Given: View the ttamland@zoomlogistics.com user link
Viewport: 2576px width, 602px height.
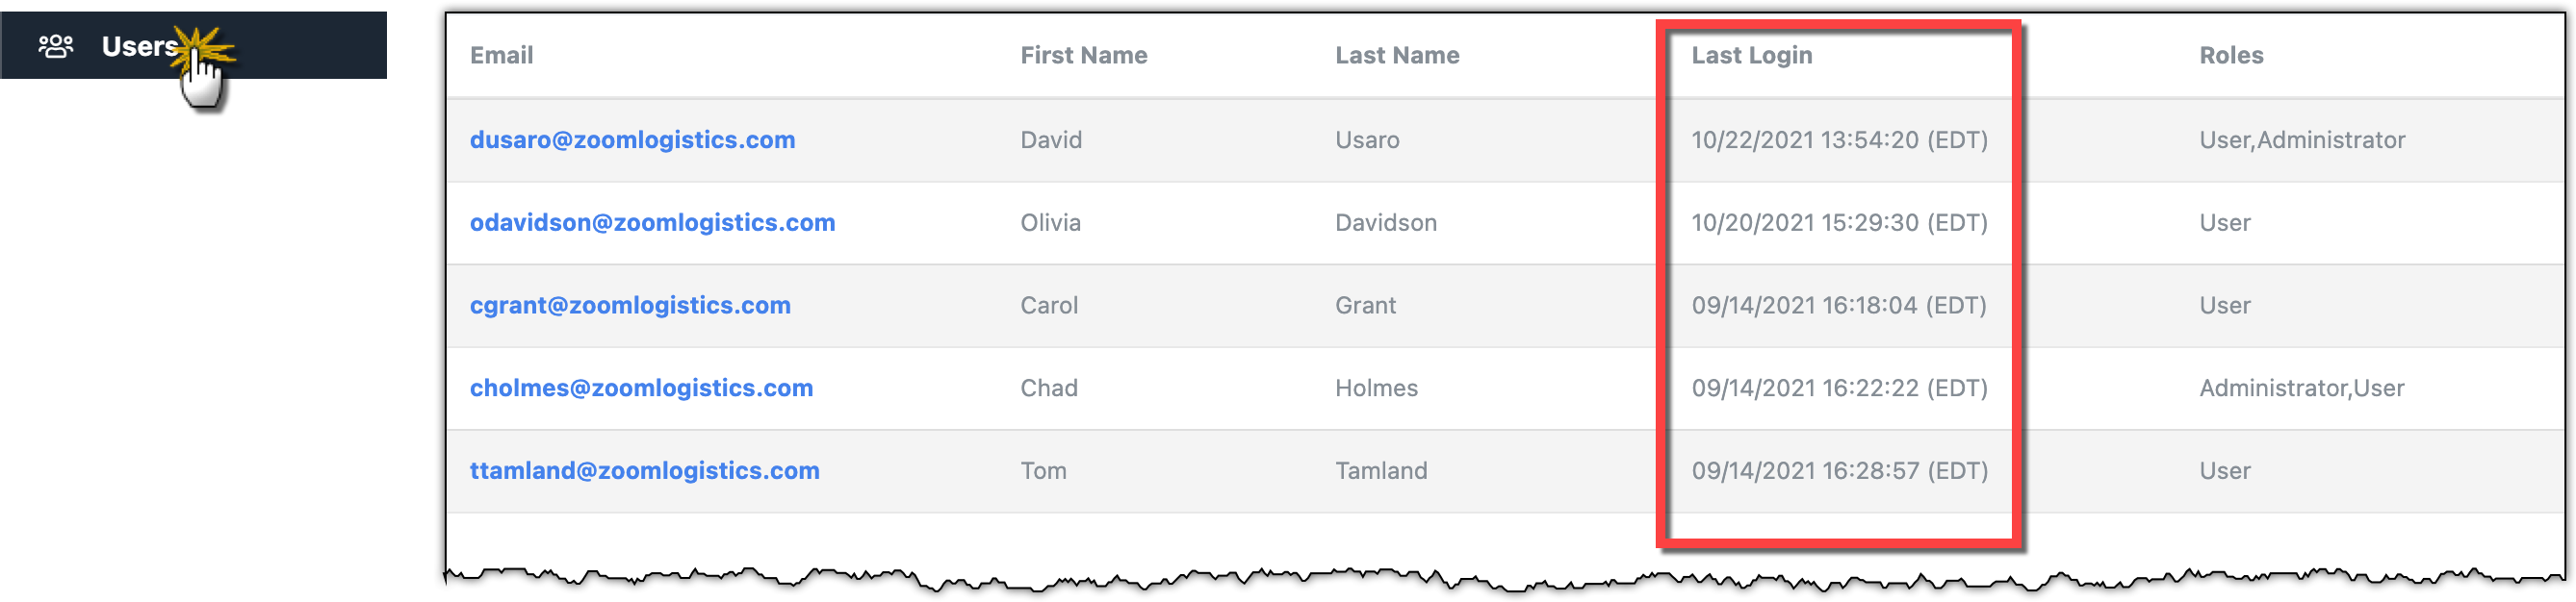Looking at the screenshot, I should click(644, 471).
